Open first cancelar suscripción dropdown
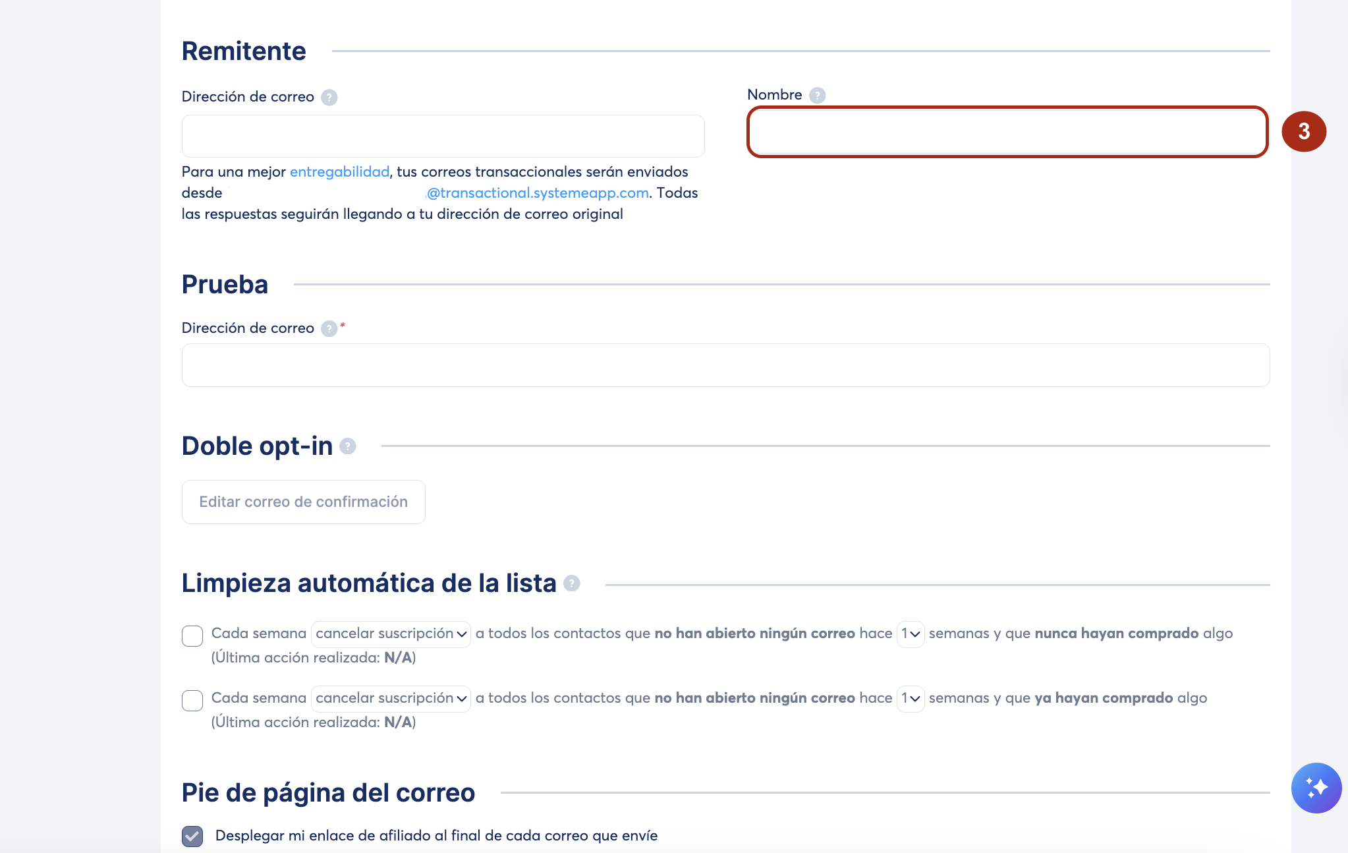Image resolution: width=1348 pixels, height=853 pixels. coord(391,634)
